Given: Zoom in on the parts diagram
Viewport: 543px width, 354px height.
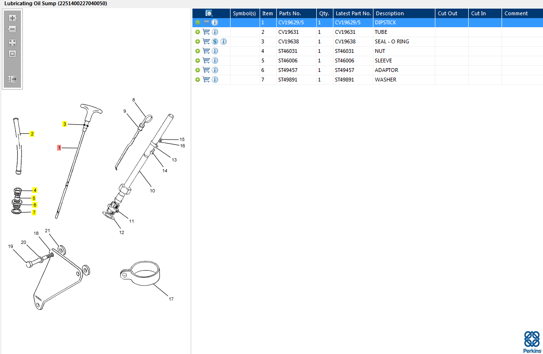Looking at the screenshot, I should coord(12,18).
